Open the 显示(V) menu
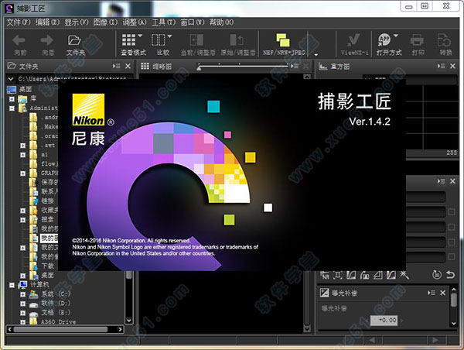Screen dimensions: 464x350 [77, 22]
